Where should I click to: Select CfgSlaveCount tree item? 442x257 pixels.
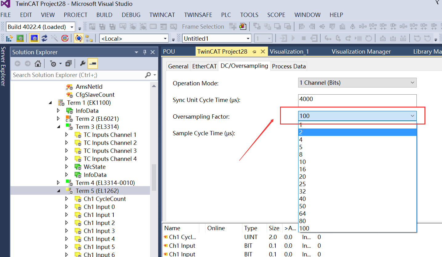point(95,95)
